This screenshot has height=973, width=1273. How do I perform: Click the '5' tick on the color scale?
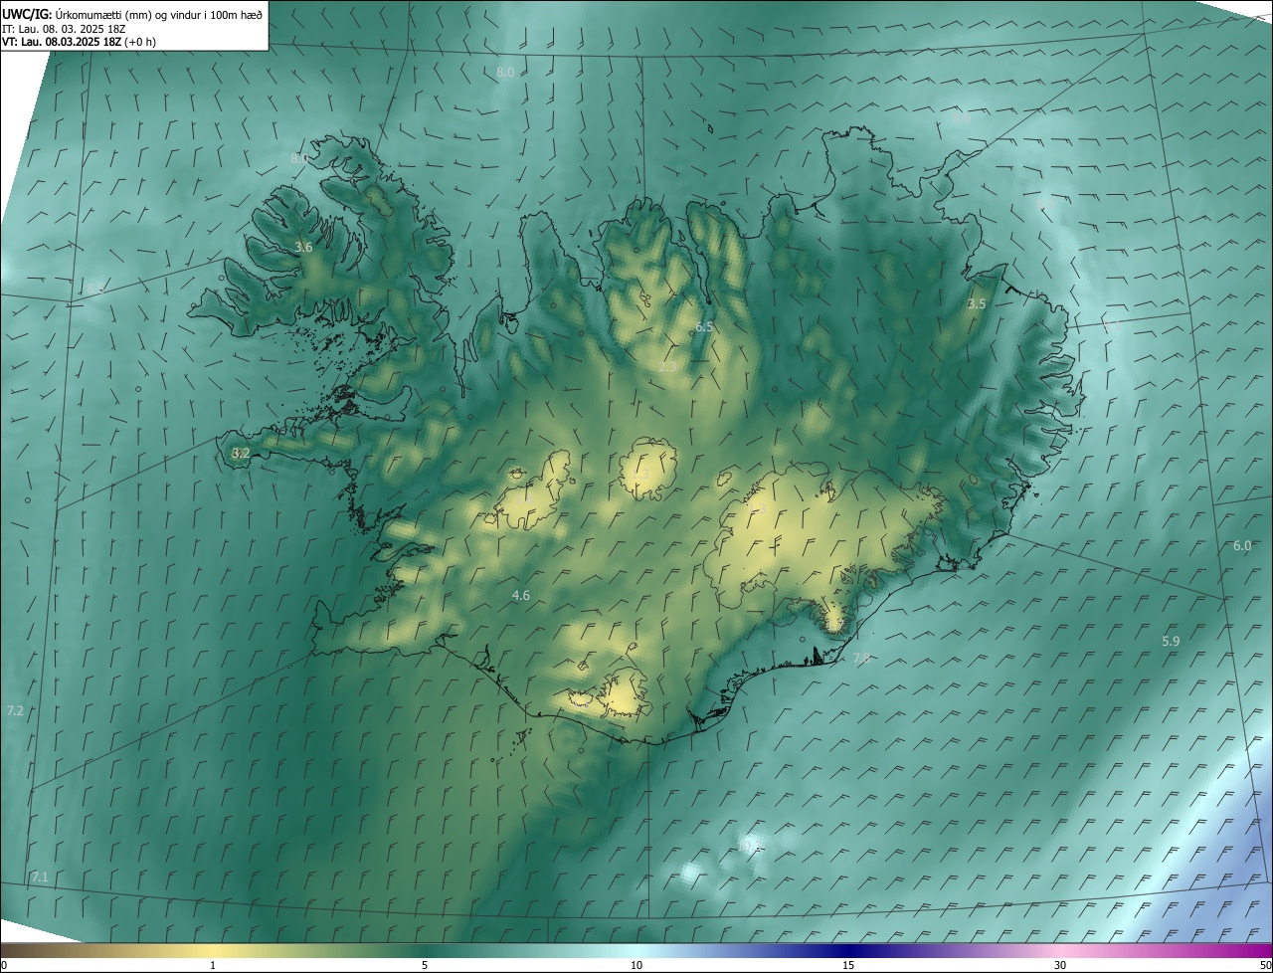click(425, 965)
